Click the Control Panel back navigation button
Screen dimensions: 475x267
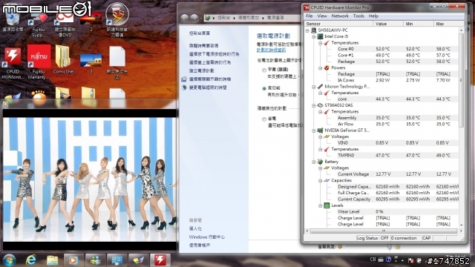pyautogui.click(x=185, y=18)
